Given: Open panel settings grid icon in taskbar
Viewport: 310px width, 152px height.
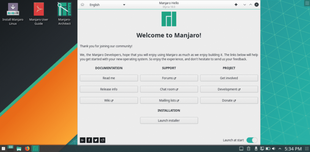Looking at the screenshot, I should [306, 148].
